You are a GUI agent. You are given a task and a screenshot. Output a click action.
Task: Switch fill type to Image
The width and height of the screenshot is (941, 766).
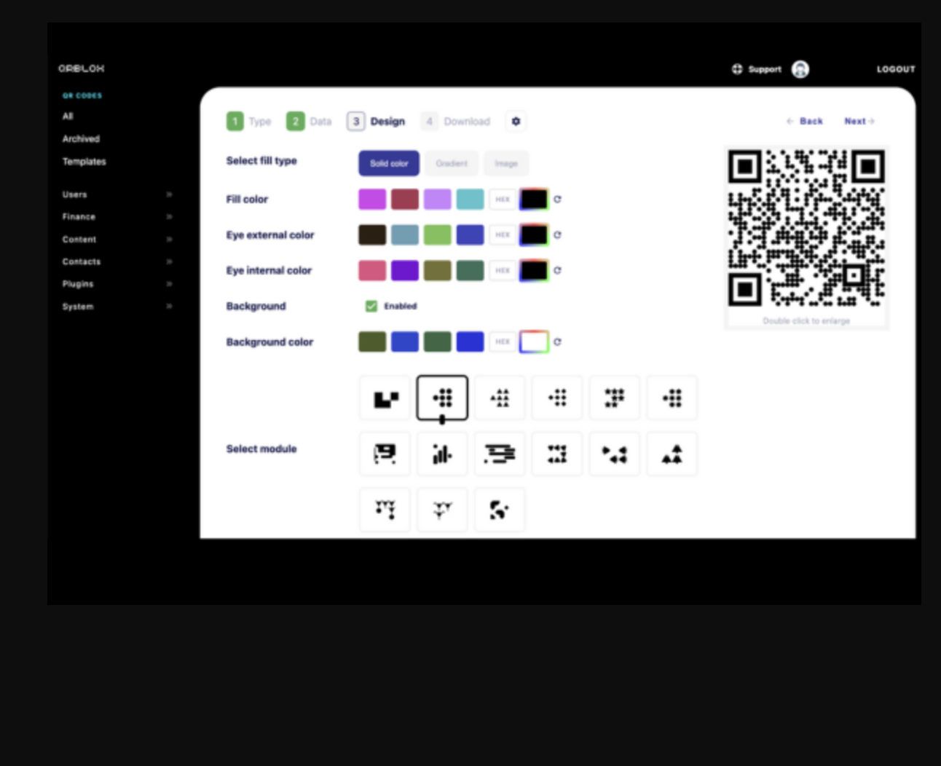pyautogui.click(x=506, y=163)
